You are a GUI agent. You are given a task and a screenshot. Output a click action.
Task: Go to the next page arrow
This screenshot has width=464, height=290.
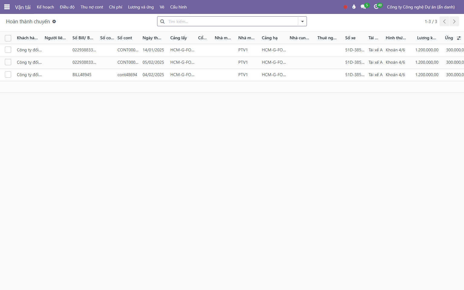[x=454, y=21]
